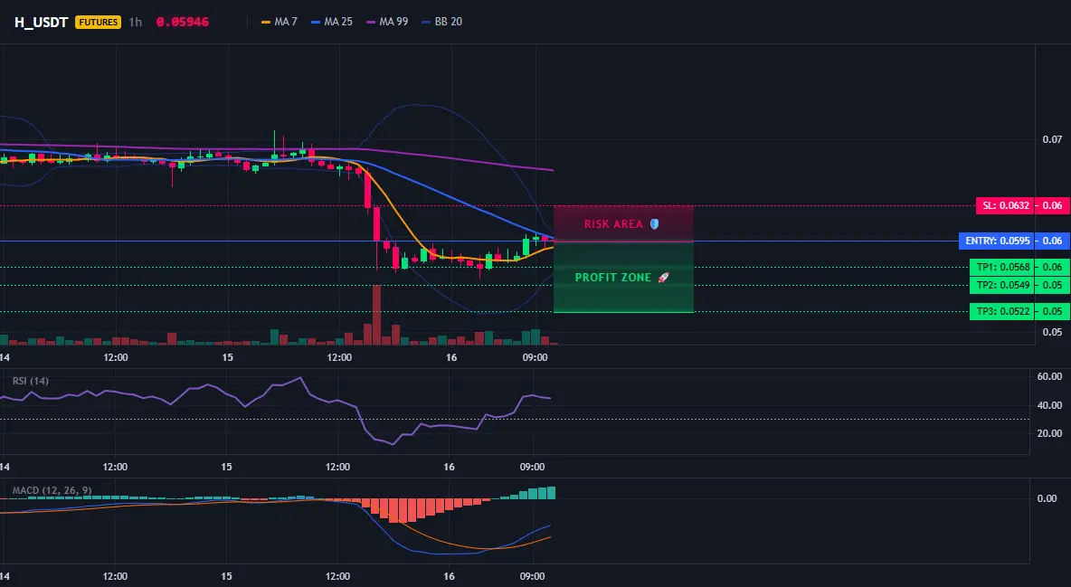Viewport: 1071px width, 587px height.
Task: Click the ENTRY: 0.0595 price label
Action: (x=997, y=241)
